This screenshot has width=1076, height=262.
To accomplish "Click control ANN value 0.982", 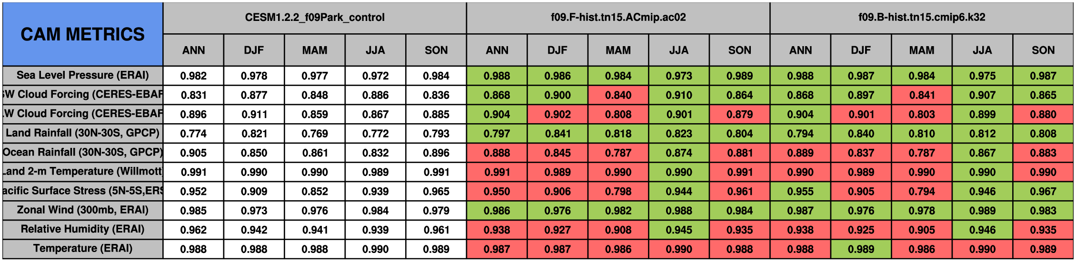I will (193, 76).
